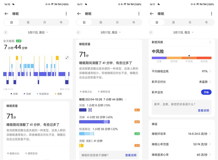Select 周 tab in left screen
218x160 pixels.
pyautogui.click(x=28, y=23)
